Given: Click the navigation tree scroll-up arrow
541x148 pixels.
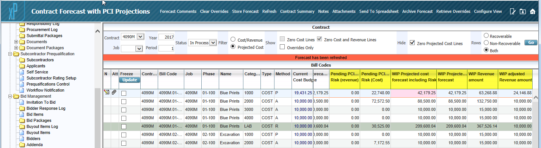Looking at the screenshot, I should (x=97, y=31).
